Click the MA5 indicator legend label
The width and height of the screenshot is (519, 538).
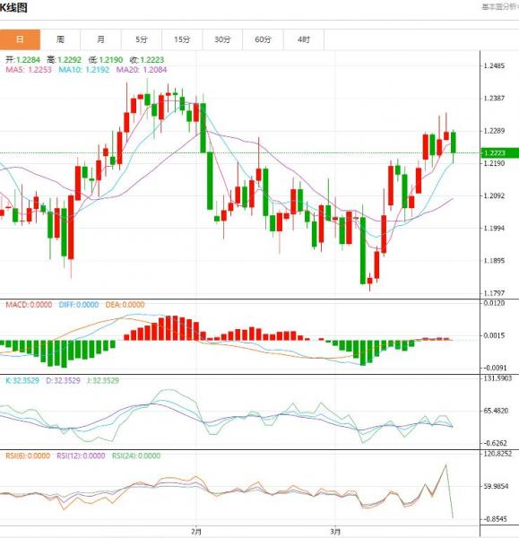[29, 70]
